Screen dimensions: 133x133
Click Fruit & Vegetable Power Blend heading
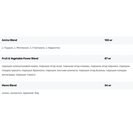(20, 59)
